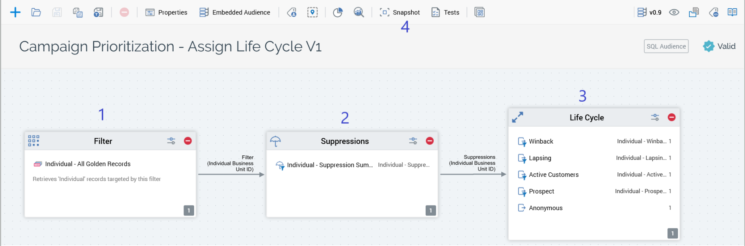The image size is (745, 246).
Task: Click the Tests button
Action: pos(445,12)
